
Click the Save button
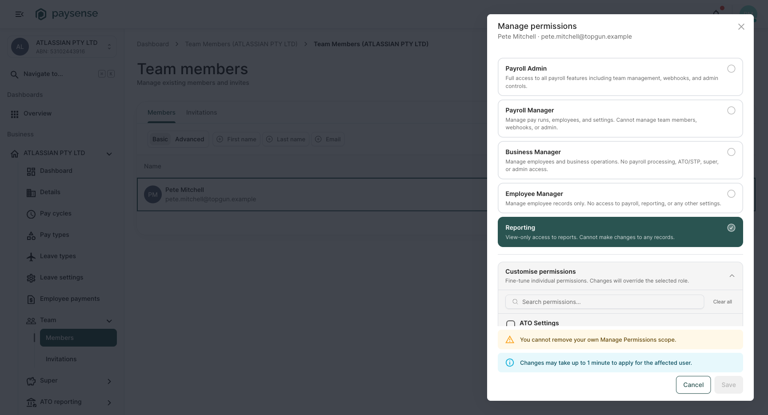(728, 385)
